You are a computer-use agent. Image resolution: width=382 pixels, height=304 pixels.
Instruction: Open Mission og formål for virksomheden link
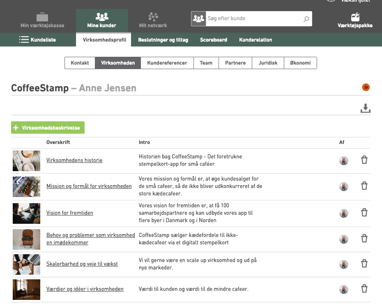pos(89,186)
